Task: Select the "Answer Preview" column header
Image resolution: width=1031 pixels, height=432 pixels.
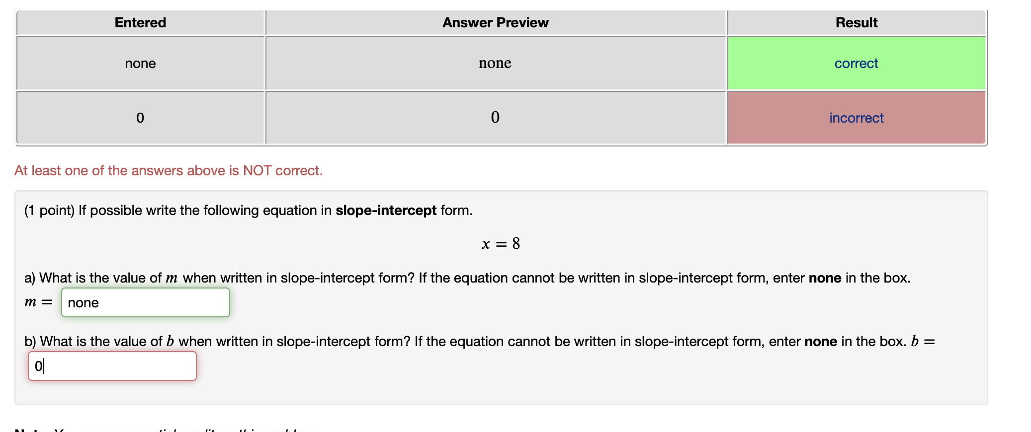Action: pos(495,22)
